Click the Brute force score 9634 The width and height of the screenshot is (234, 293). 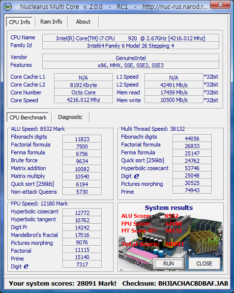click(82, 161)
